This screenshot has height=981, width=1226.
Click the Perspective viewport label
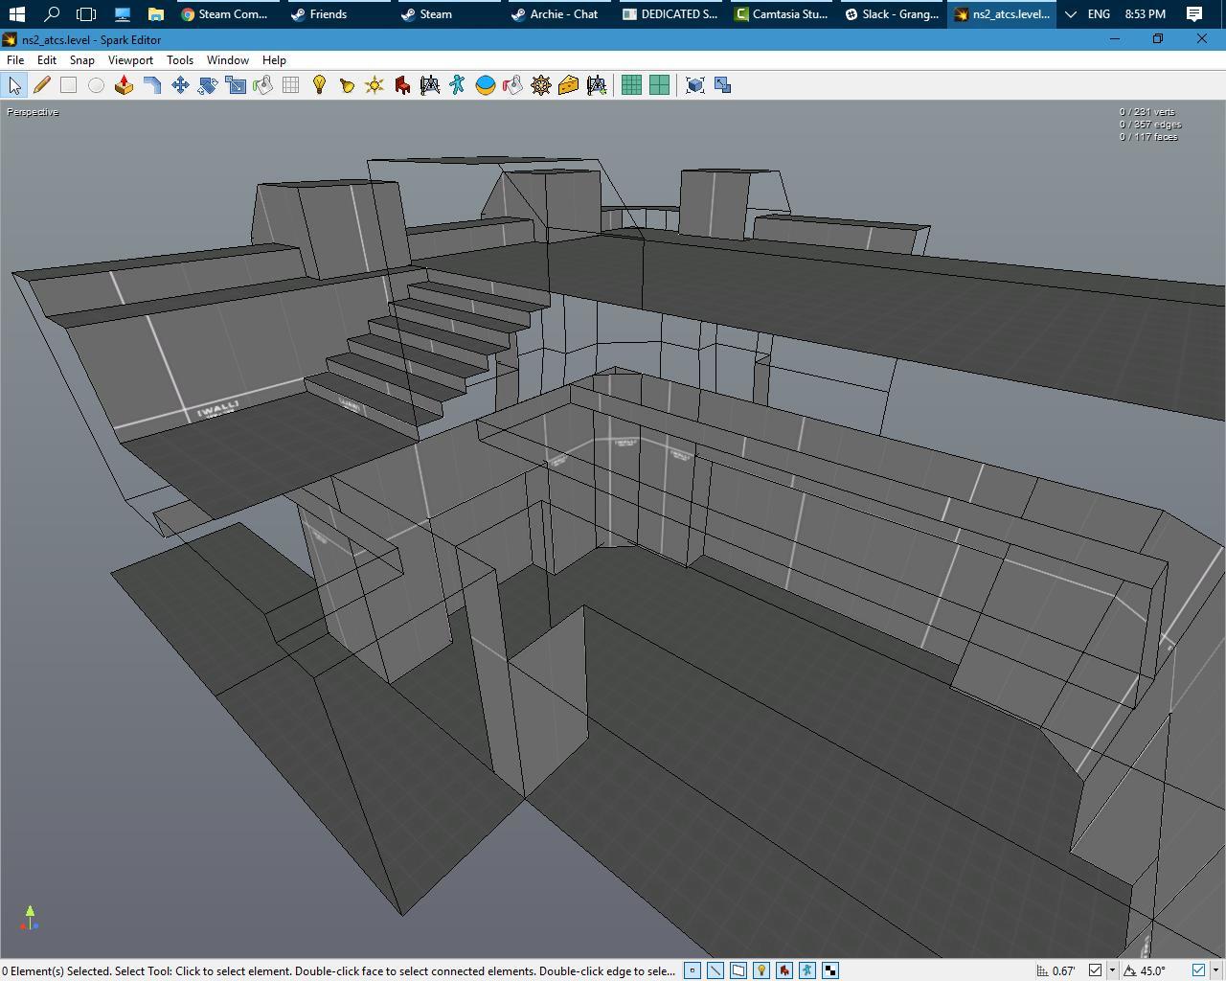(33, 112)
